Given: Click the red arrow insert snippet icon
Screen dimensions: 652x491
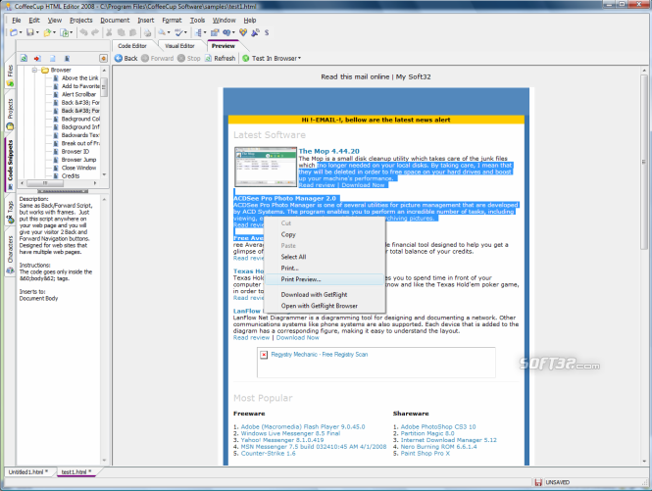Looking at the screenshot, I should click(37, 59).
